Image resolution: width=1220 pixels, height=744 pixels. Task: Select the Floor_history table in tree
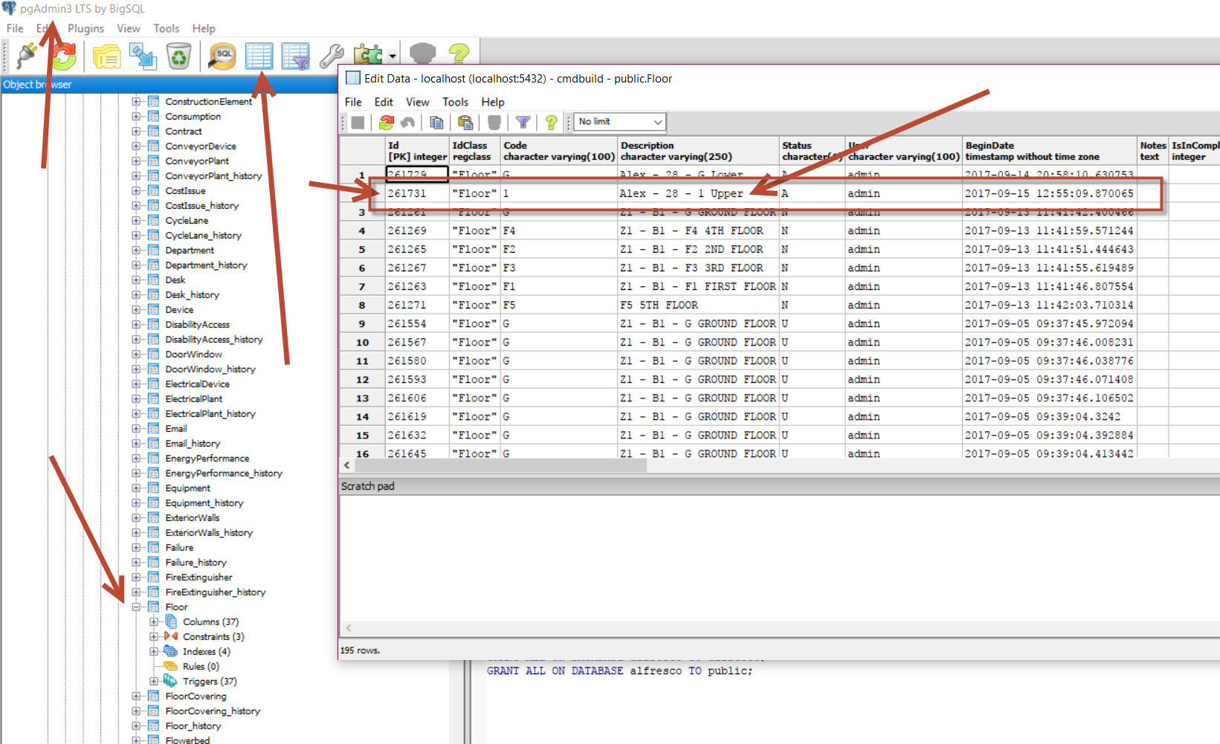(x=193, y=726)
